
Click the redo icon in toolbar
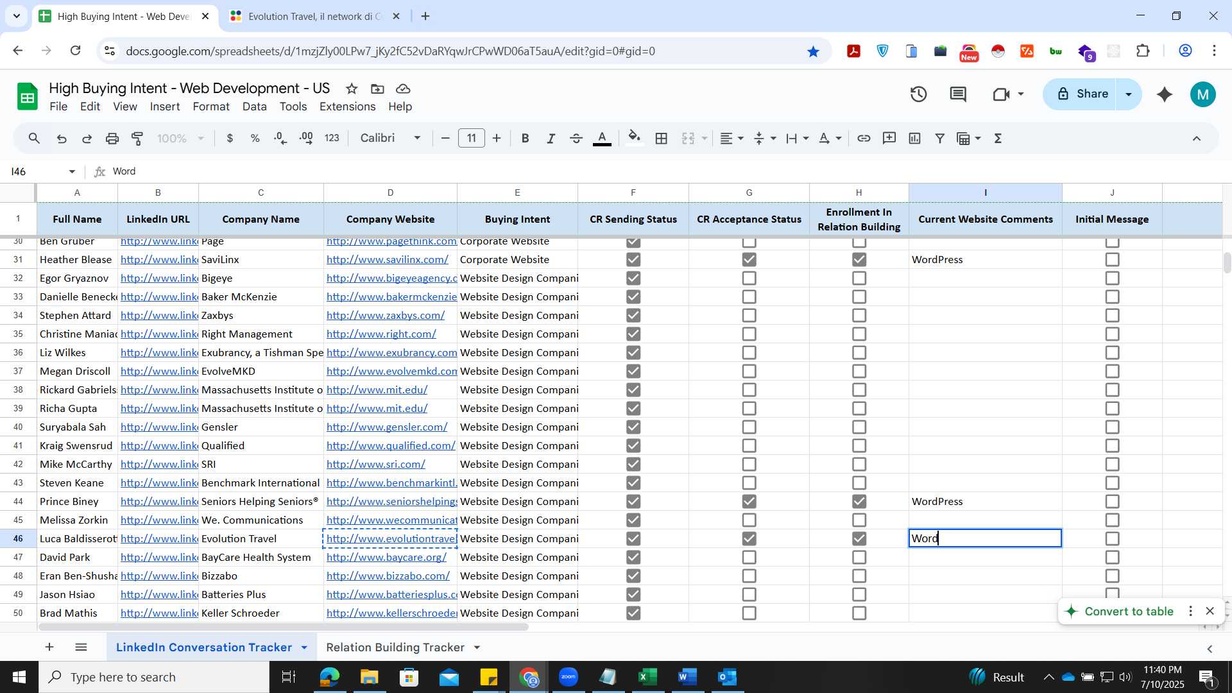point(87,139)
